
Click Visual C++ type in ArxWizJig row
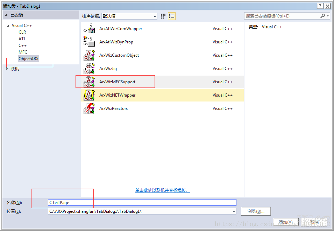pos(222,69)
